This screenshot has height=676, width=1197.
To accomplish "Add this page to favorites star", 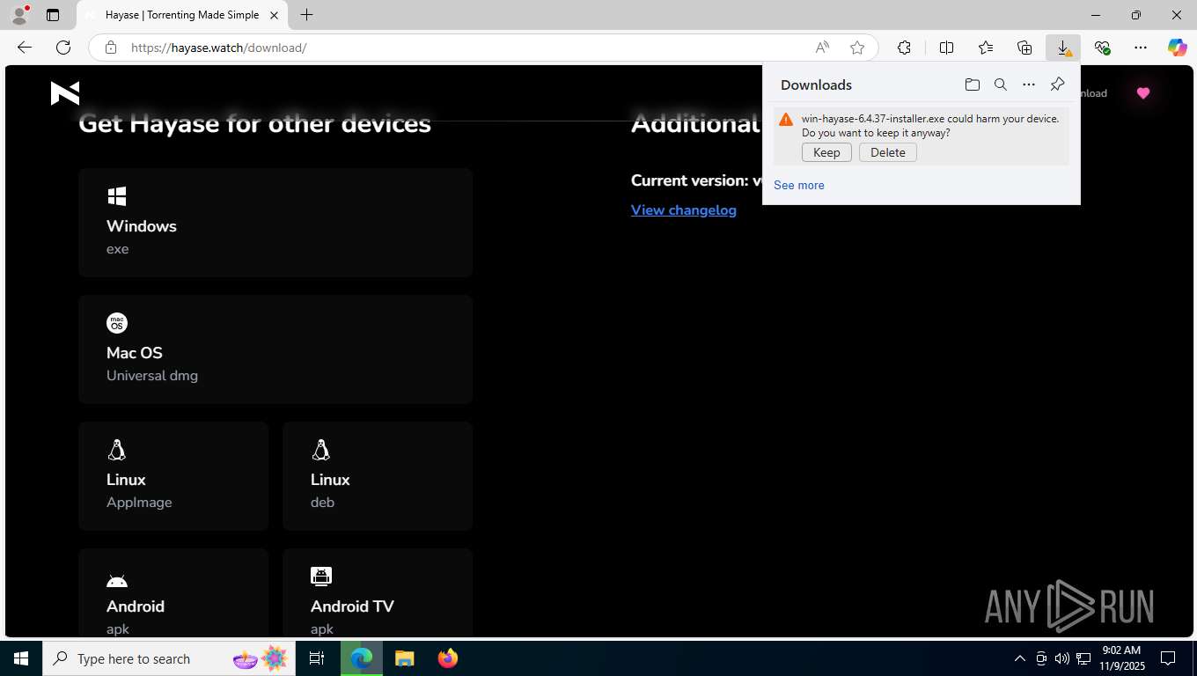I will 857,48.
